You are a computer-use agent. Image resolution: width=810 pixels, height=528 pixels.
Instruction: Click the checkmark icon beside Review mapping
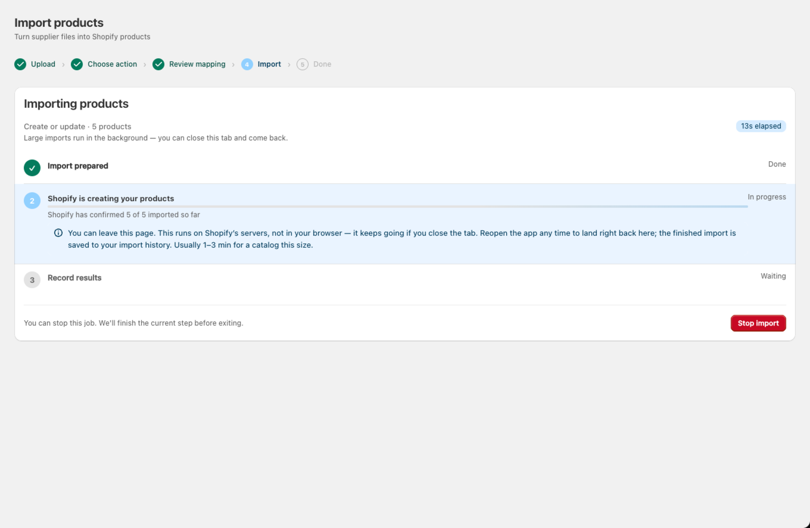pyautogui.click(x=158, y=64)
